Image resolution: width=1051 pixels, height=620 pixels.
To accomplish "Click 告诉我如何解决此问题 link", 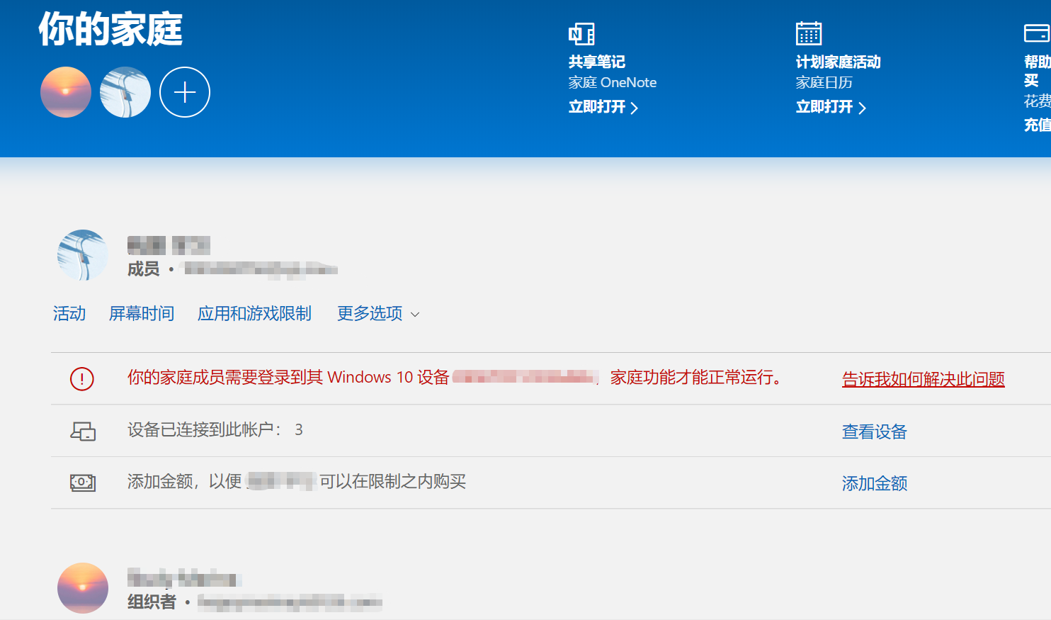I will coord(922,379).
